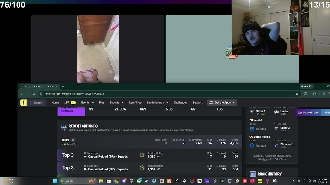Click the Refresh button beside update timer
Screen dimensions: 330x185
(326, 113)
